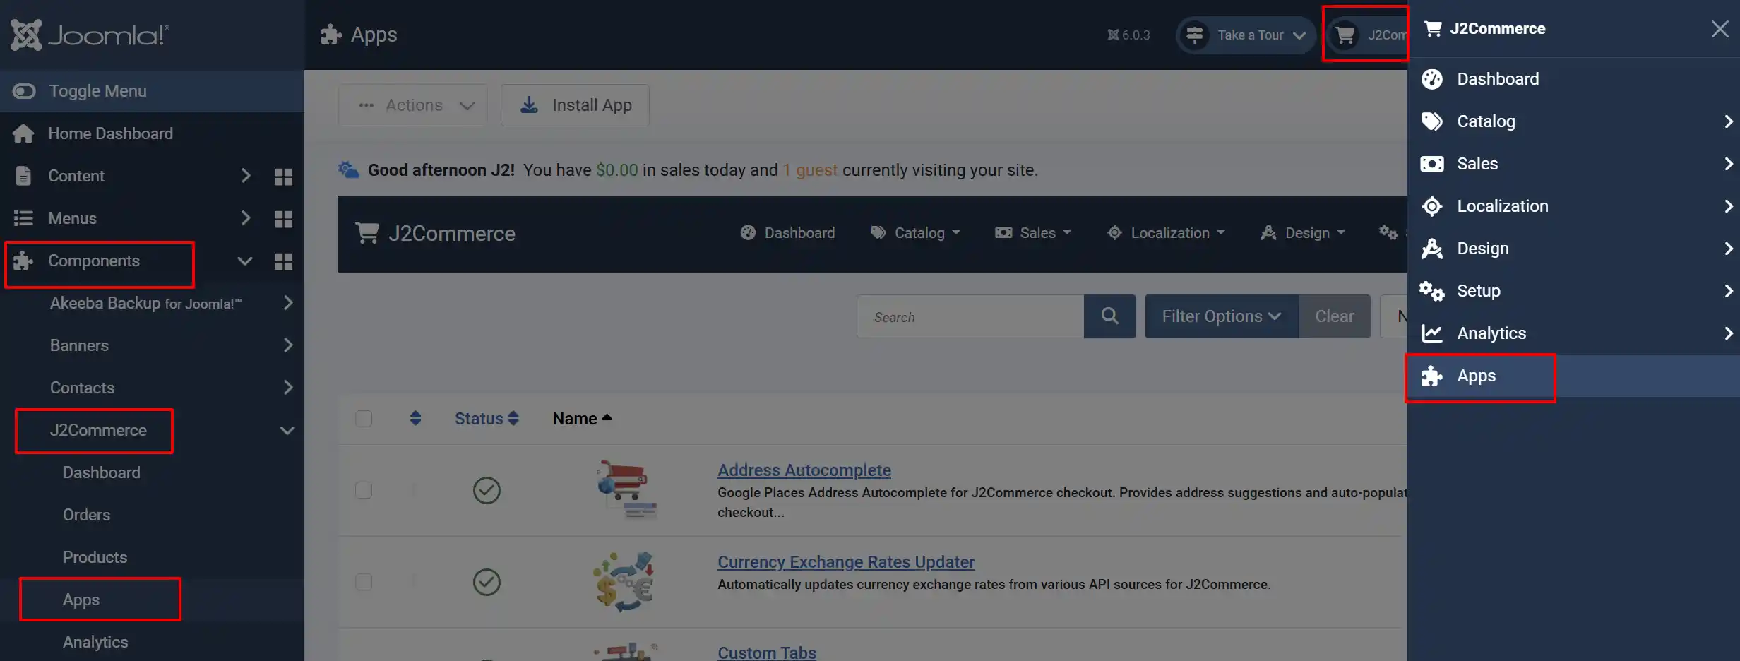This screenshot has width=1740, height=661.
Task: Open the Address Autocomplete app link
Action: click(x=804, y=470)
